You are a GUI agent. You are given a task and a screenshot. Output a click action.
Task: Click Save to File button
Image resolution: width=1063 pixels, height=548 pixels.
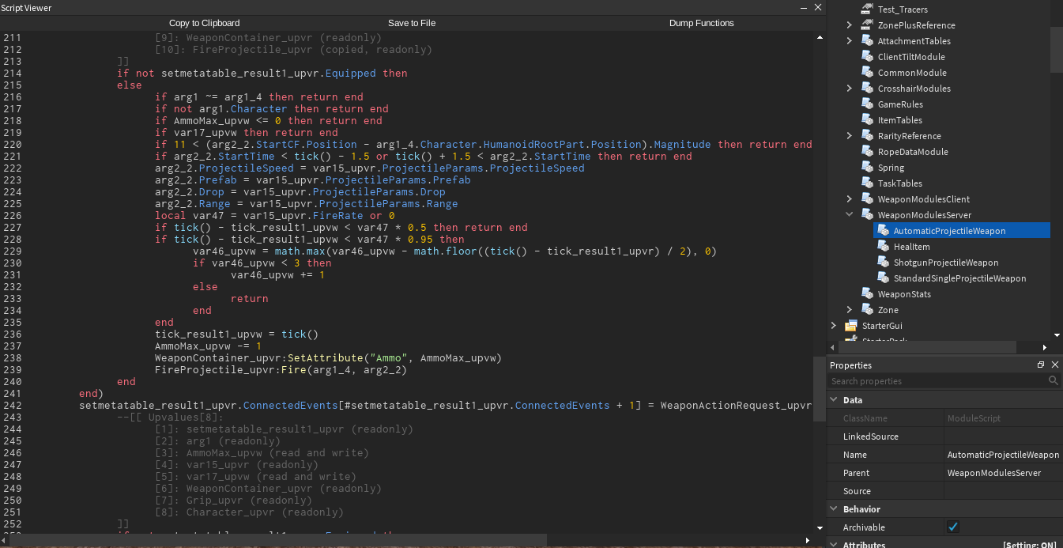click(412, 23)
